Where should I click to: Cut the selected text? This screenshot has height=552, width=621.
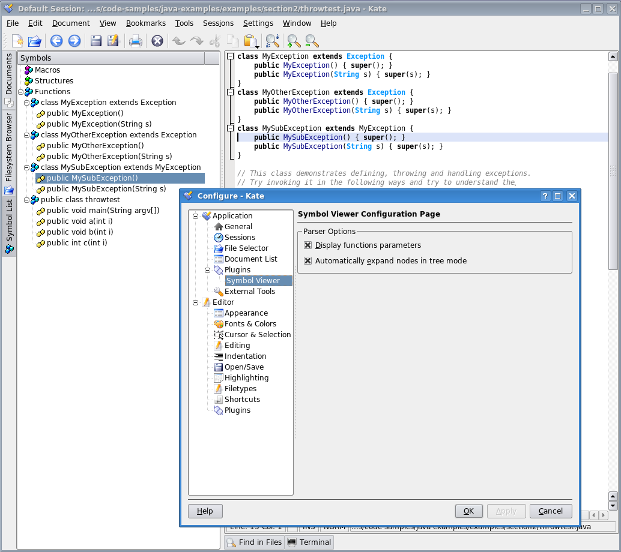tap(214, 41)
